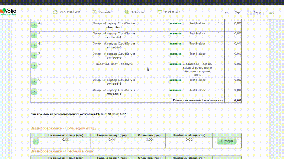Expand row 9 vm-add-3 details
Viewport: 284px width, 159px height.
tap(34, 82)
